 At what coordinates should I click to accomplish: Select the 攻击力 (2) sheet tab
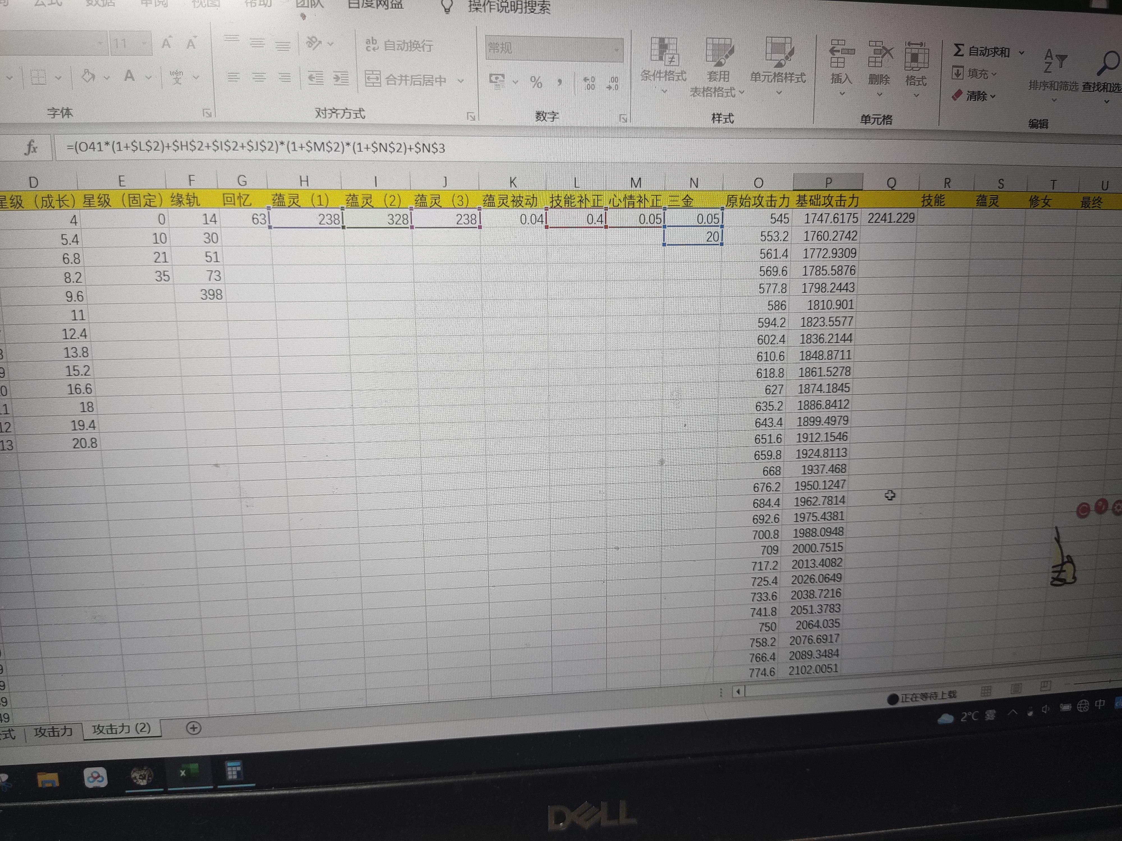tap(121, 729)
